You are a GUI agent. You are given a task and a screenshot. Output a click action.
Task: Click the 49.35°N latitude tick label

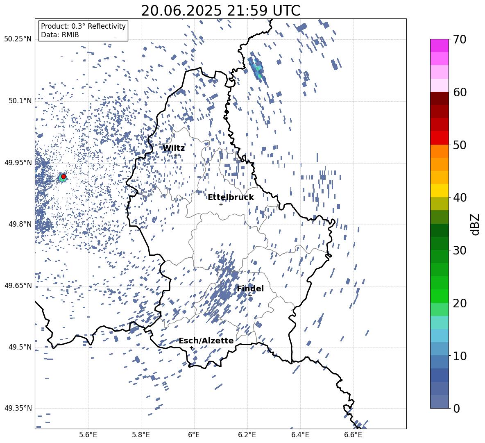(x=18, y=408)
